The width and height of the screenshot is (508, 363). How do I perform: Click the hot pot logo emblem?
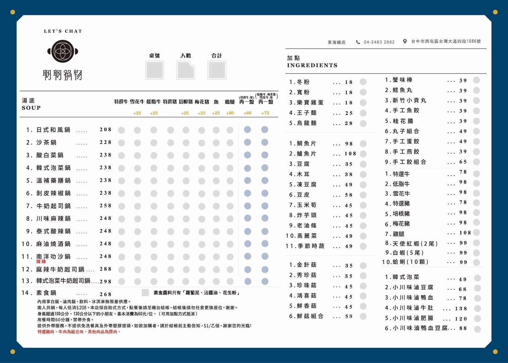pyautogui.click(x=63, y=51)
